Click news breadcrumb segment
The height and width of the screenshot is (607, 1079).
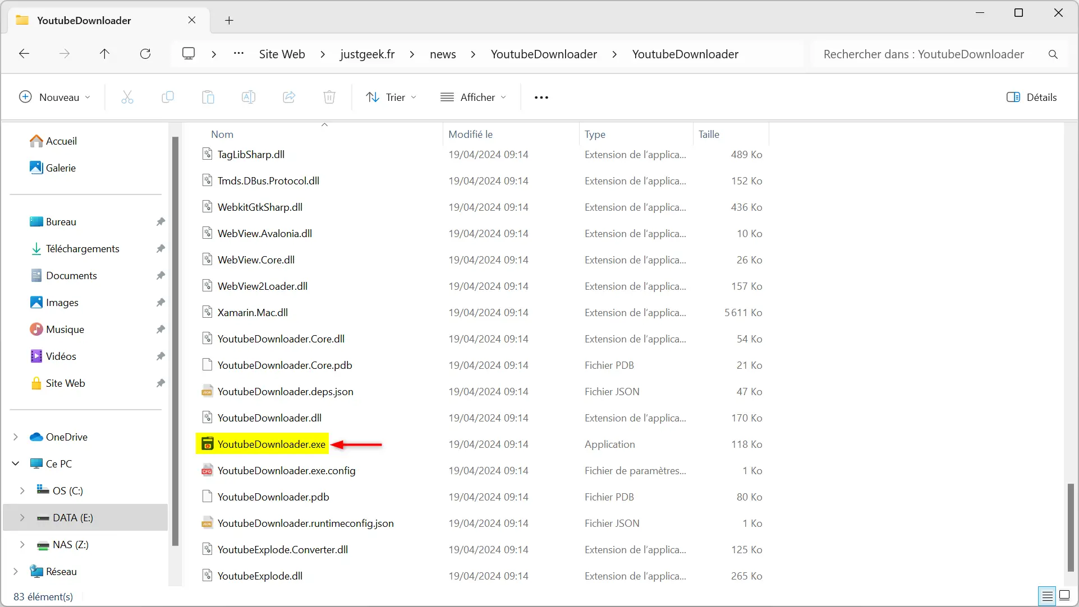tap(443, 54)
